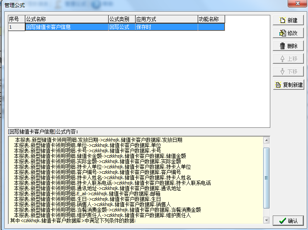Click formula line ending with 持卡人联系电话

tap(112, 183)
